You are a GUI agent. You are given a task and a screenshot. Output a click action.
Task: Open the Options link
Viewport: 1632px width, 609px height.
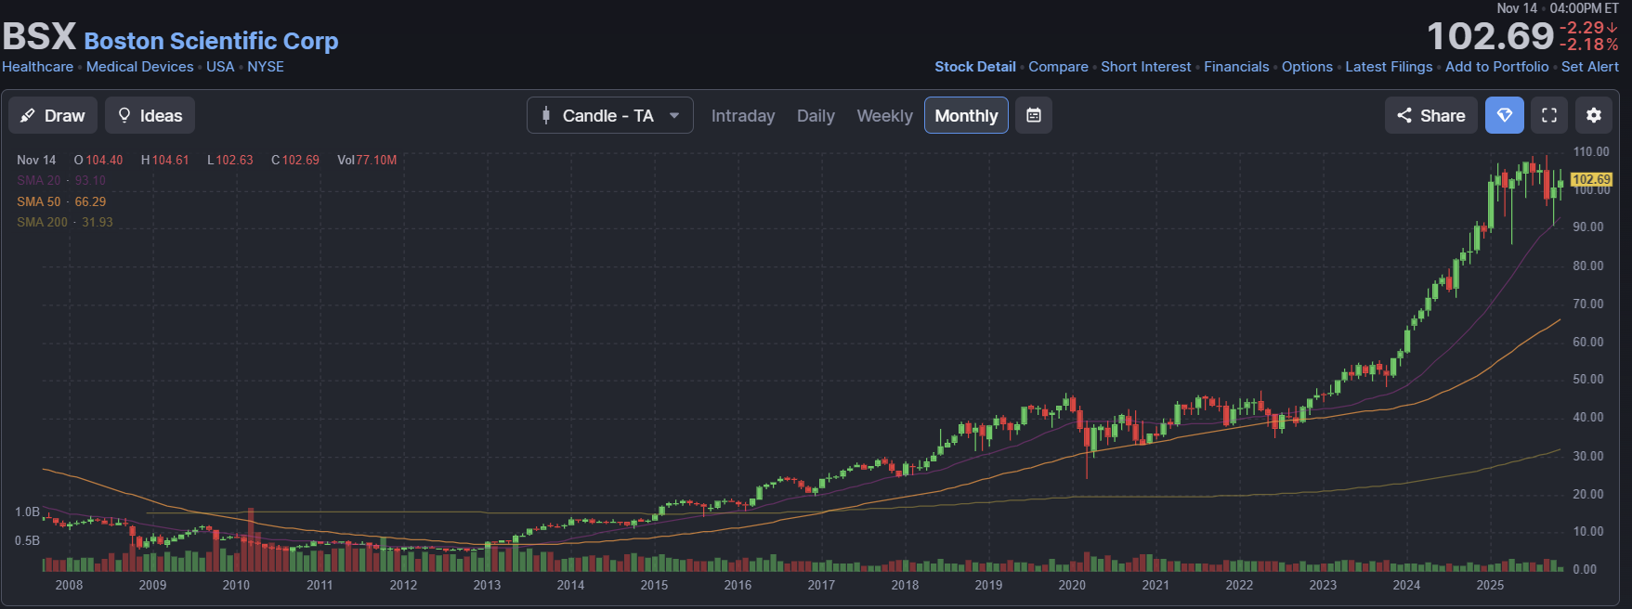point(1307,67)
